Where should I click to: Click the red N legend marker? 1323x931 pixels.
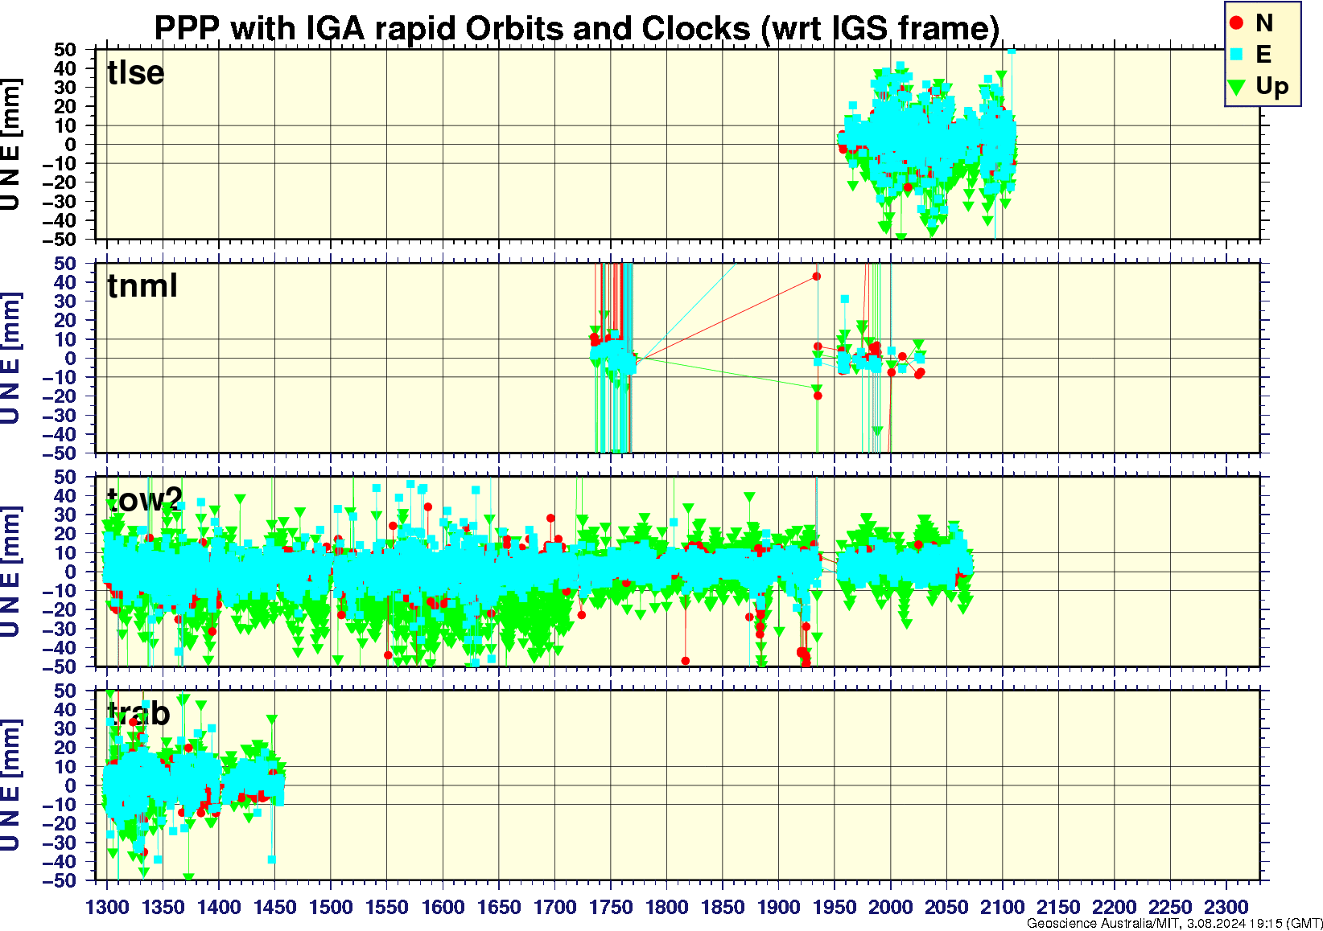[1237, 23]
